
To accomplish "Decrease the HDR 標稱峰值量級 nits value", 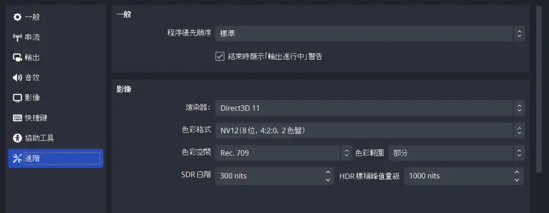I will (x=517, y=180).
